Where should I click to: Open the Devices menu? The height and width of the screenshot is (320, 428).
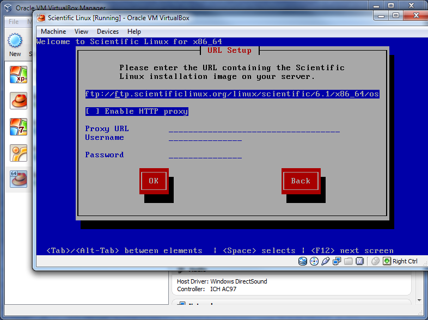pyautogui.click(x=108, y=32)
